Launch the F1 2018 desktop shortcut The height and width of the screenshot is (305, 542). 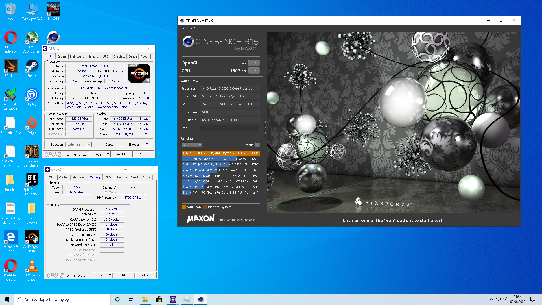[53, 11]
